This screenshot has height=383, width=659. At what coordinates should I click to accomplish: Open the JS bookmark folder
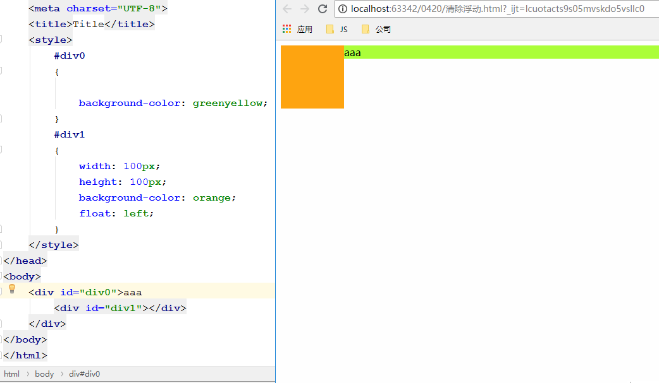337,29
